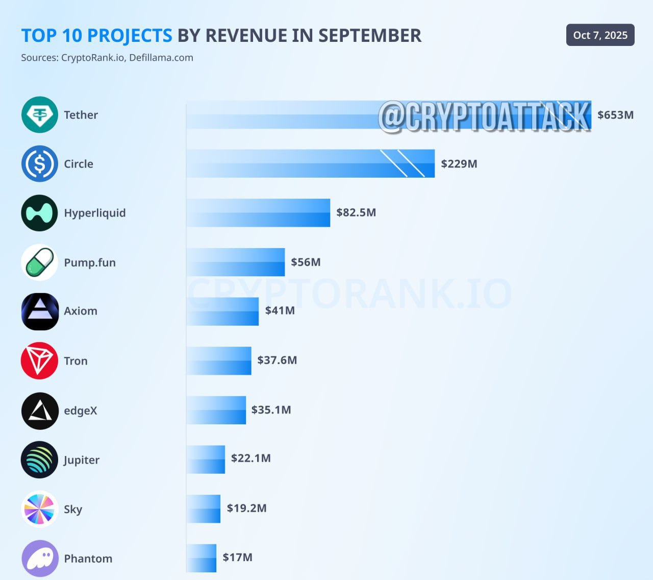Select the "$229M" revenue value

click(459, 164)
